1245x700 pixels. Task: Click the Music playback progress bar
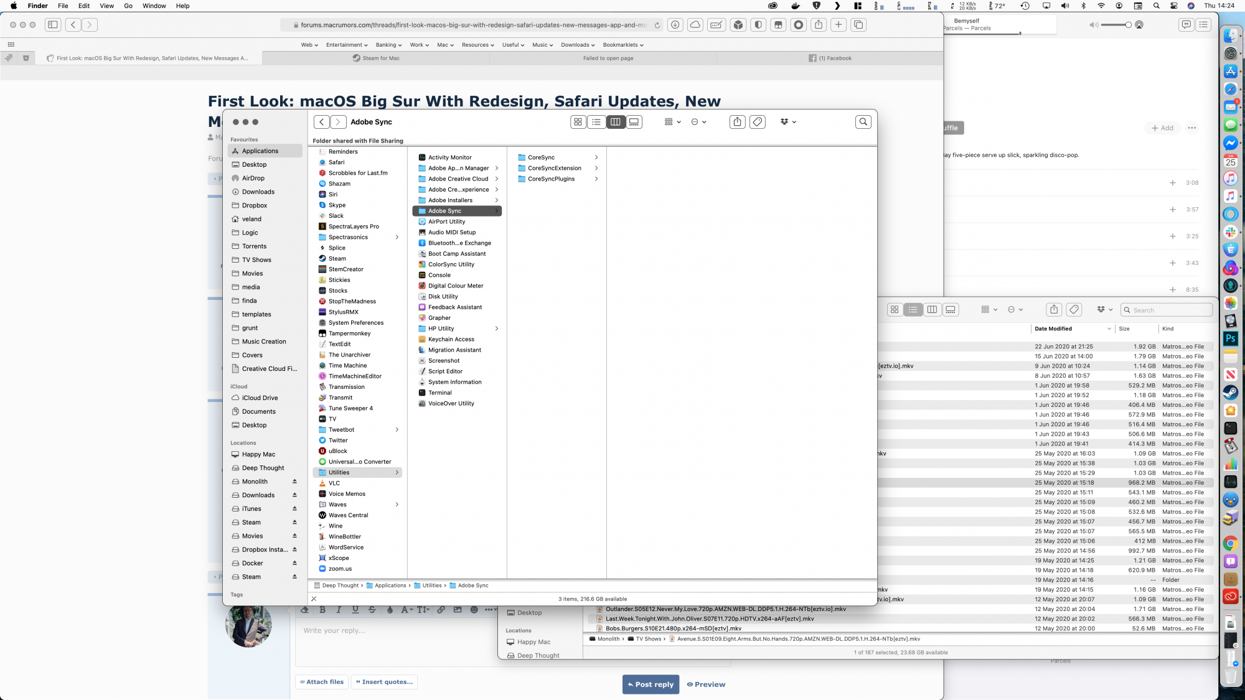tap(1000, 34)
